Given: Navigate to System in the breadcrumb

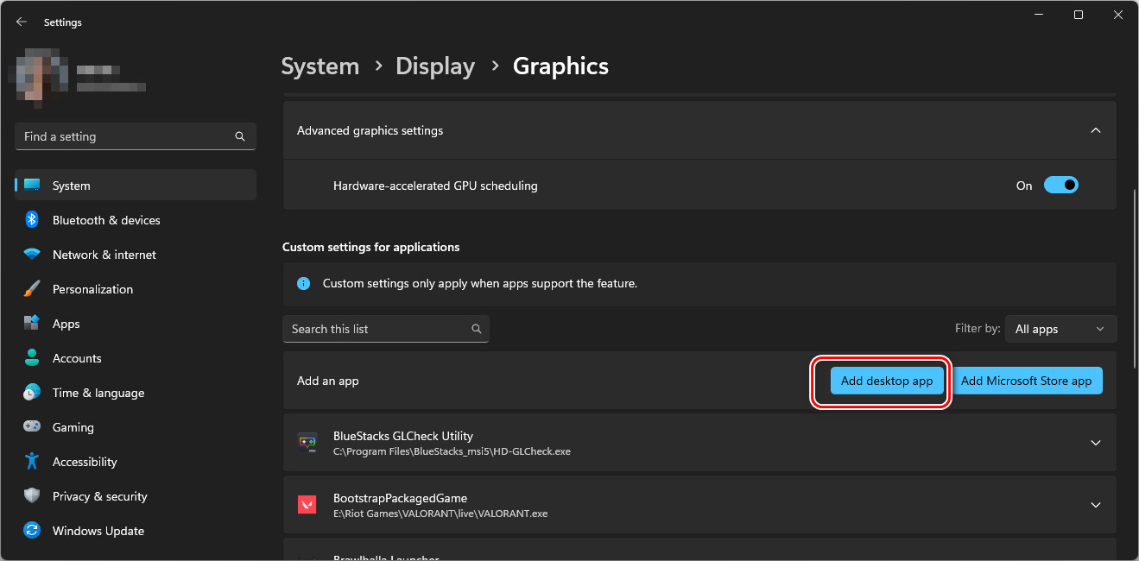Looking at the screenshot, I should pyautogui.click(x=320, y=66).
